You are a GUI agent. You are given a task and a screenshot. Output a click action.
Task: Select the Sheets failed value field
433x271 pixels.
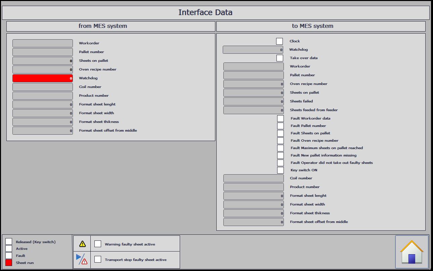pos(254,101)
